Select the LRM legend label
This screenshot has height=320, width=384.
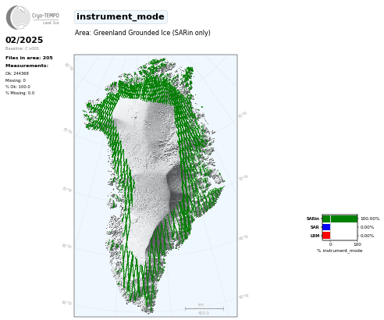tap(315, 236)
